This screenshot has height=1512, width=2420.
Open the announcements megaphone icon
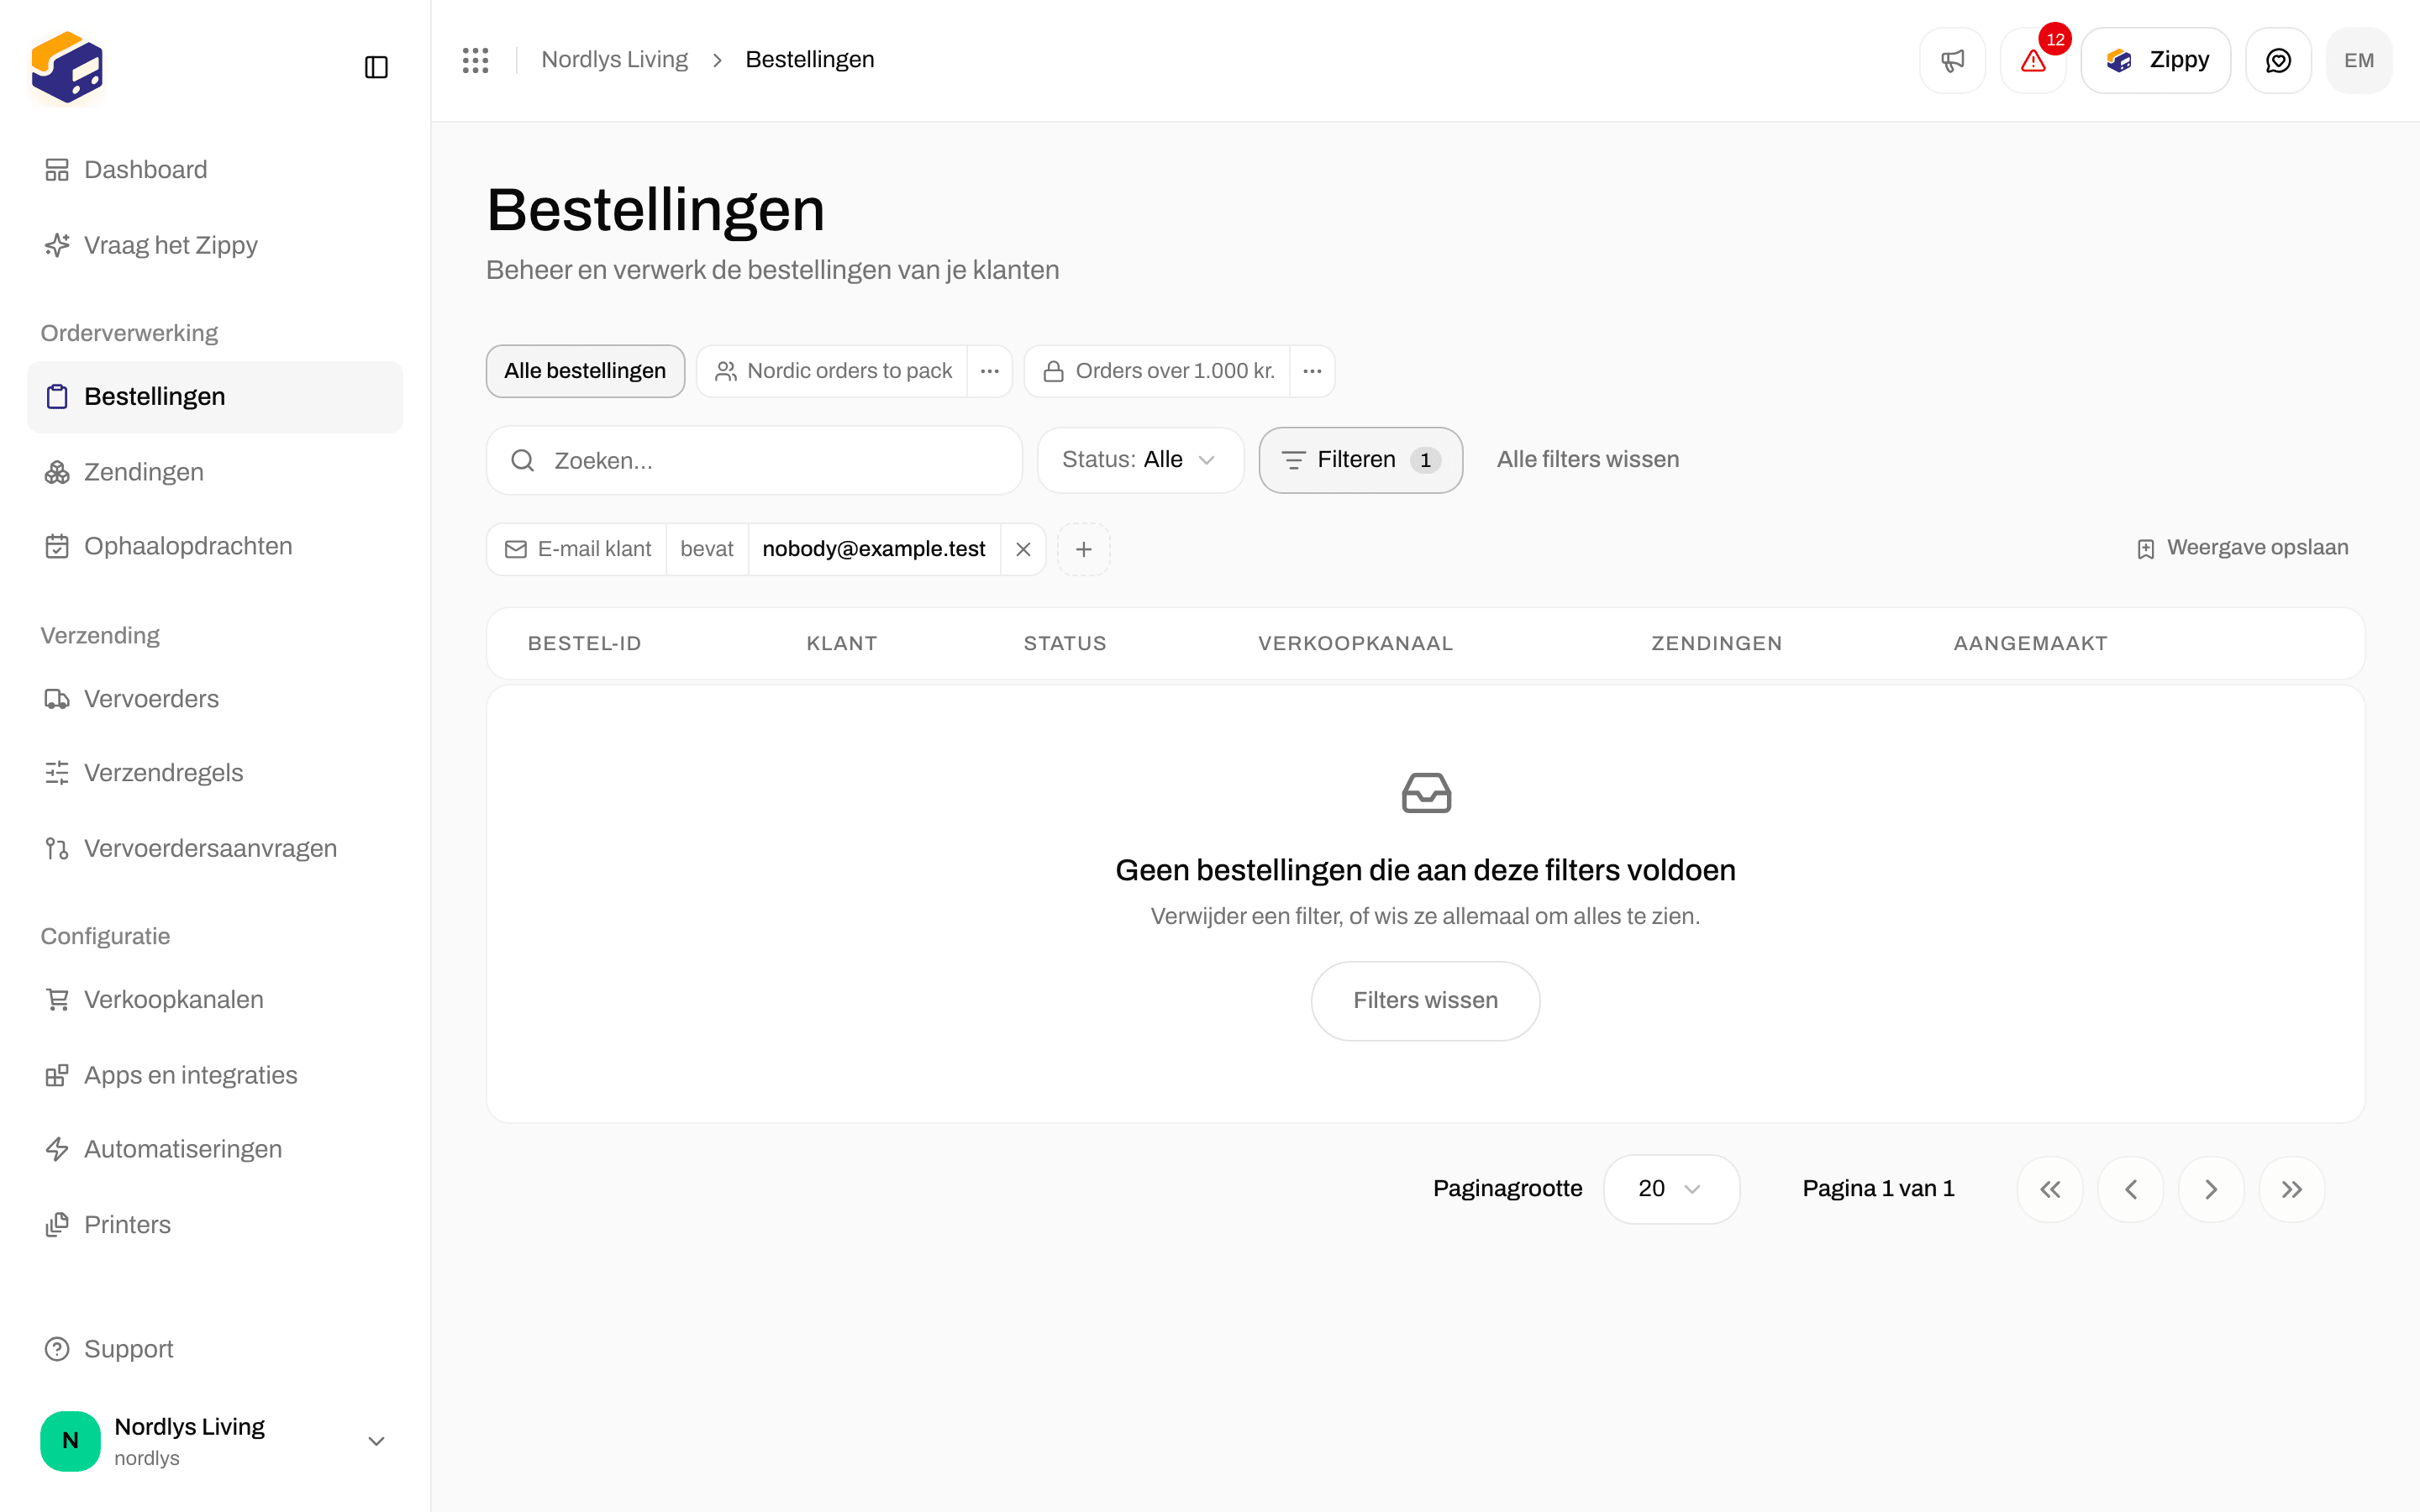click(x=1952, y=60)
